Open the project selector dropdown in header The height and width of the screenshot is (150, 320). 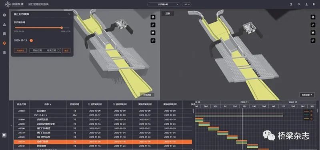click(164, 4)
